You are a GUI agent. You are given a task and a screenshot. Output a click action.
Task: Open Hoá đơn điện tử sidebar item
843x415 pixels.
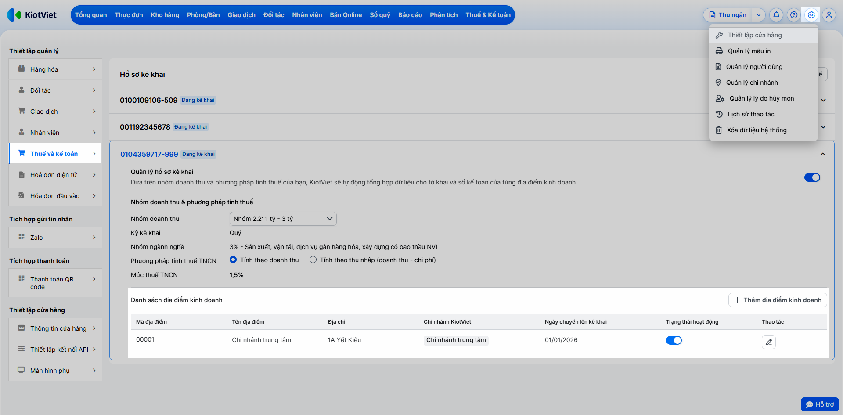(x=55, y=175)
